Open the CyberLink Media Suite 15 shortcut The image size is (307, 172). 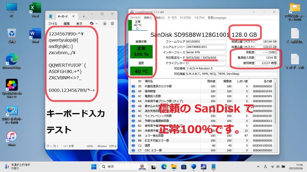[12, 88]
